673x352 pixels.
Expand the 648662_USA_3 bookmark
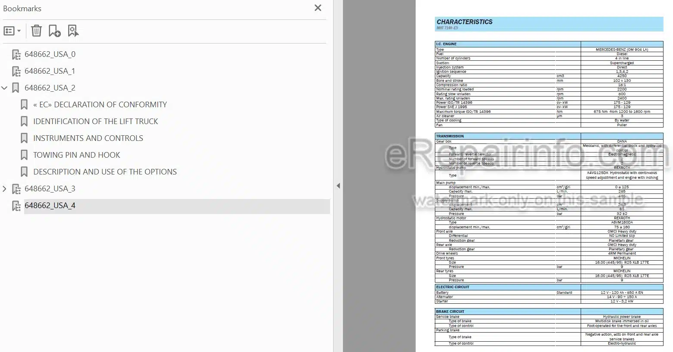[x=4, y=189]
